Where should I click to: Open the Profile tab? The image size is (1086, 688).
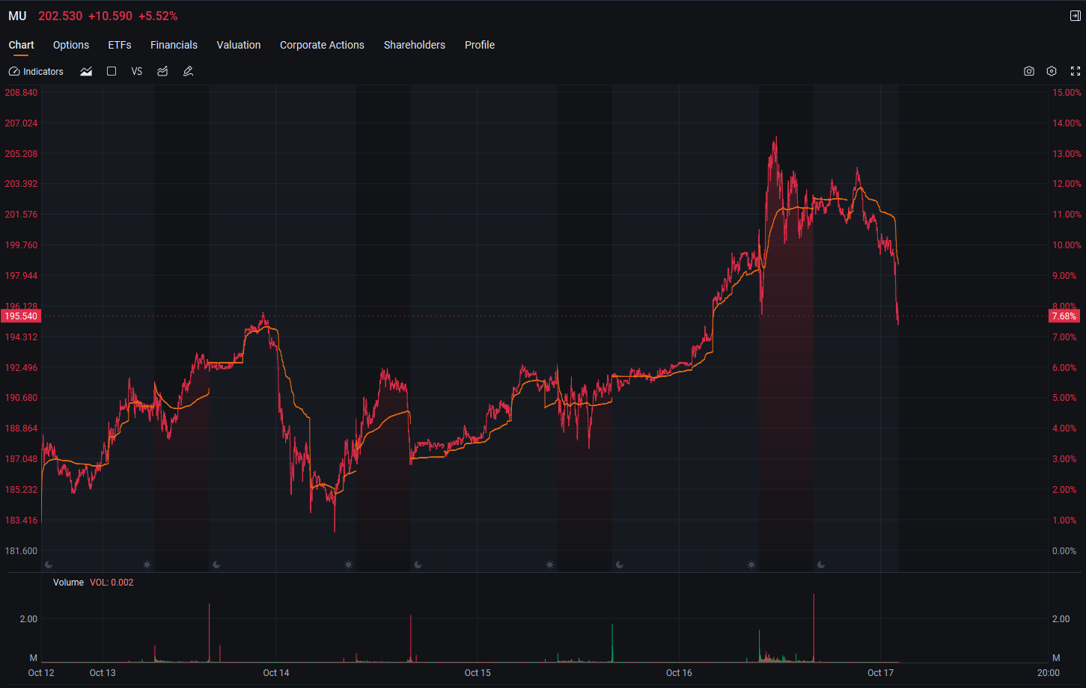[480, 45]
